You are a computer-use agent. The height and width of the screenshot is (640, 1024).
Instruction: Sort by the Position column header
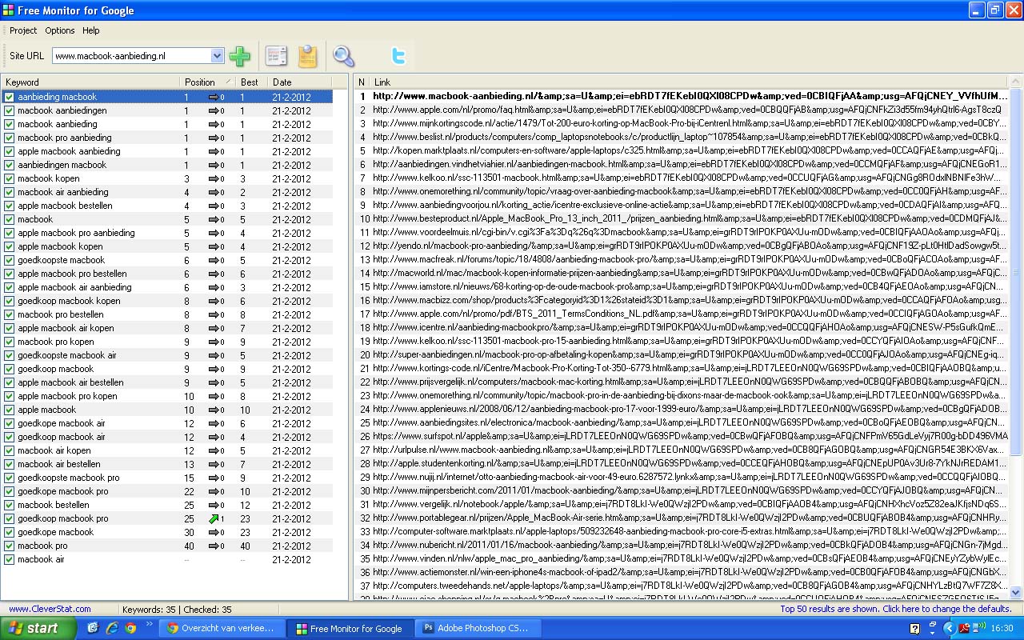pos(209,82)
